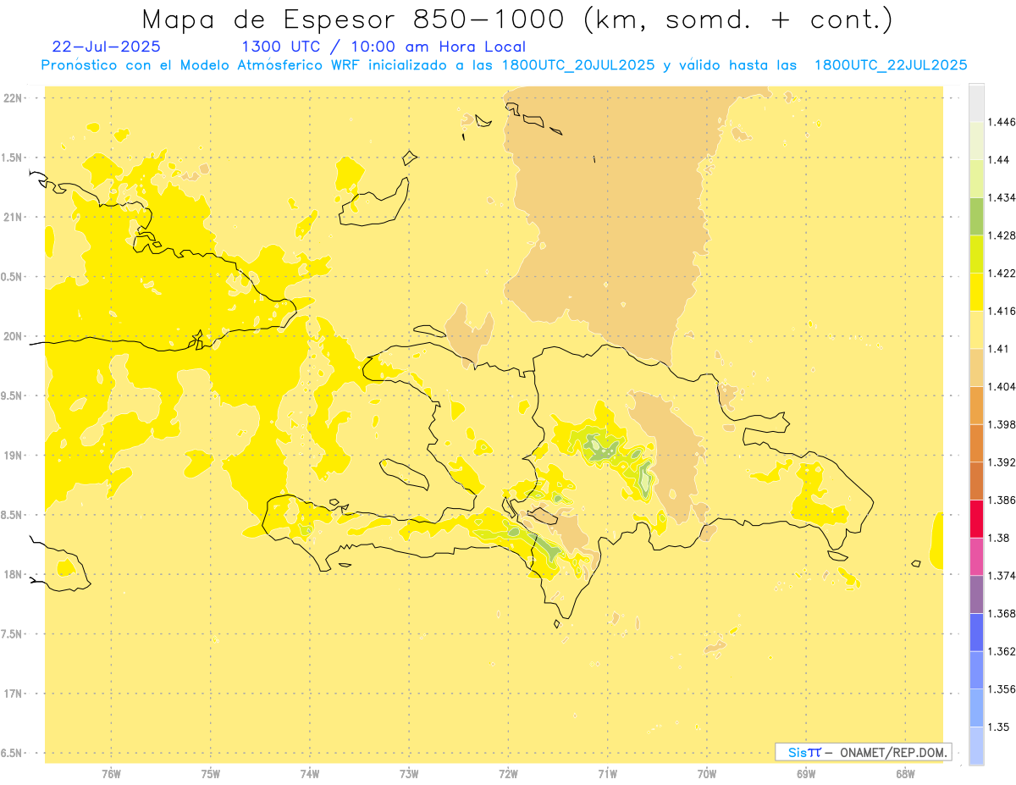Click the legend value 1.446
Image resolution: width=1016 pixels, height=785 pixels.
(x=1001, y=122)
